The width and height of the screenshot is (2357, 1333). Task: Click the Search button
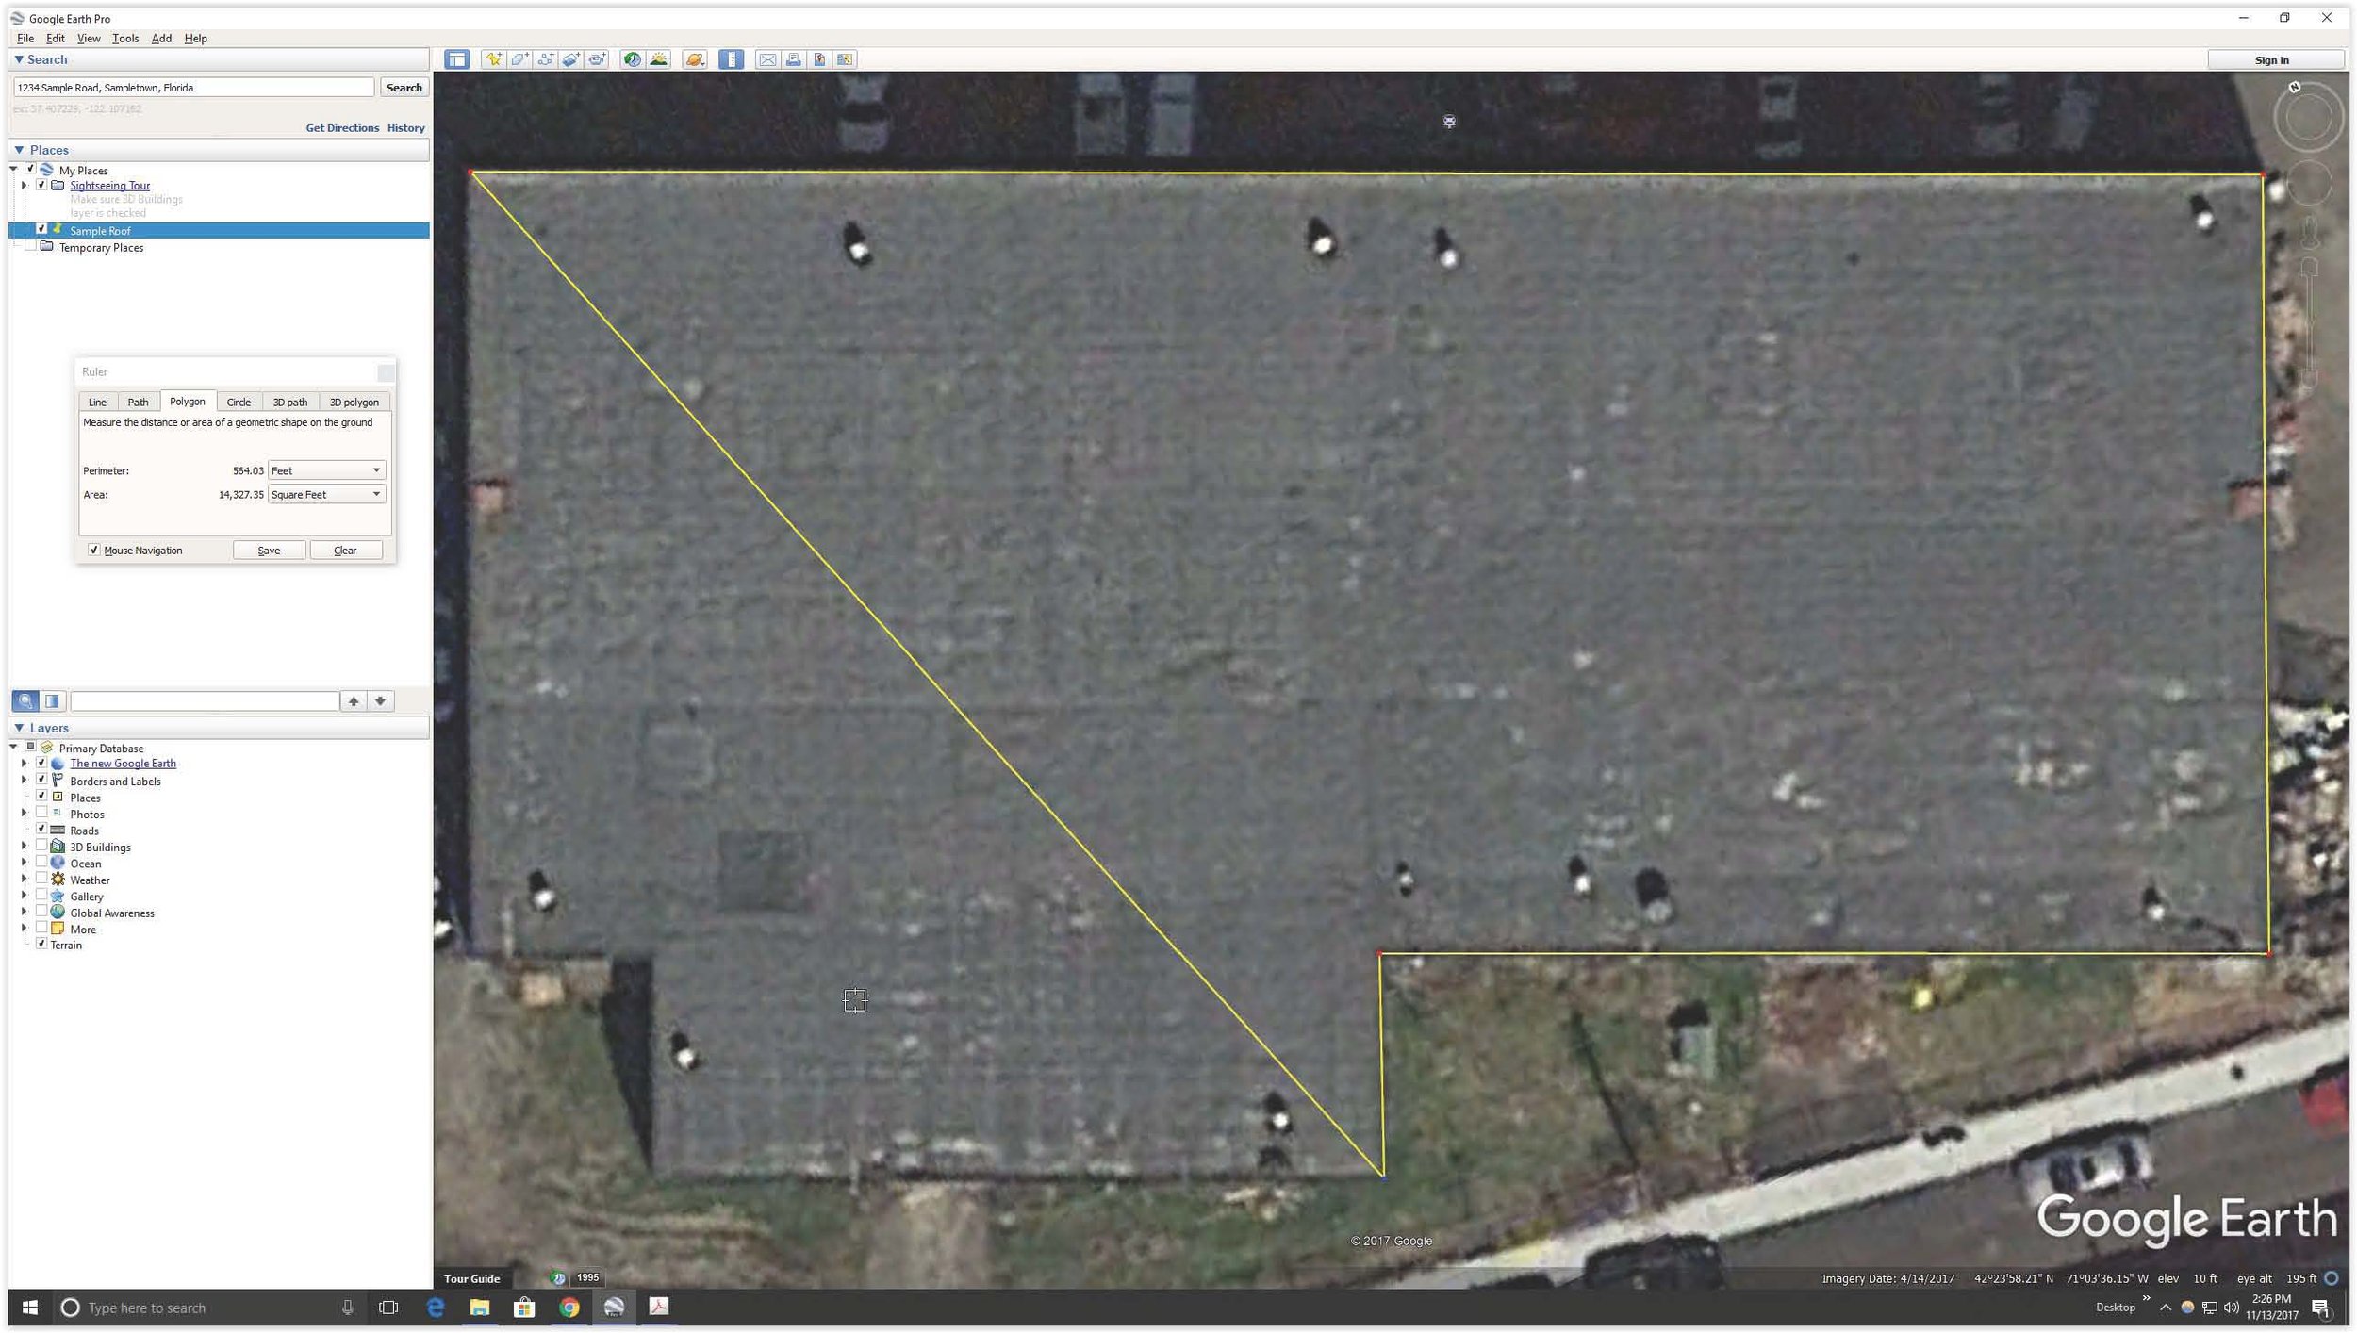click(x=404, y=88)
